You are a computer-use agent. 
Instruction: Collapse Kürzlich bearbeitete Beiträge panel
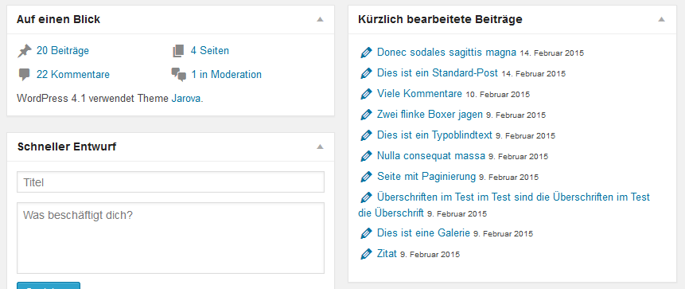point(661,19)
